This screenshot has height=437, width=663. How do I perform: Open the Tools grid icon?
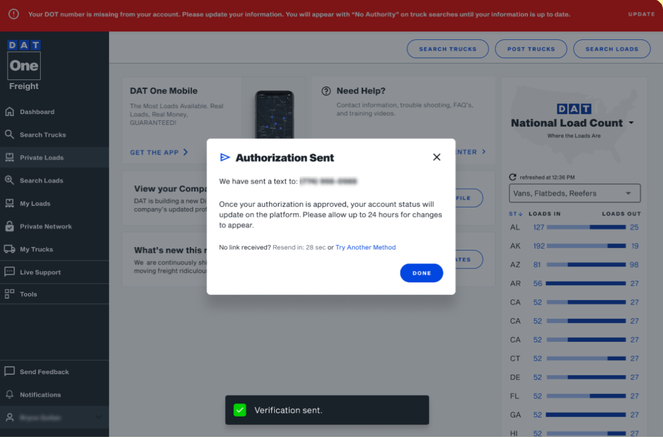pyautogui.click(x=9, y=294)
